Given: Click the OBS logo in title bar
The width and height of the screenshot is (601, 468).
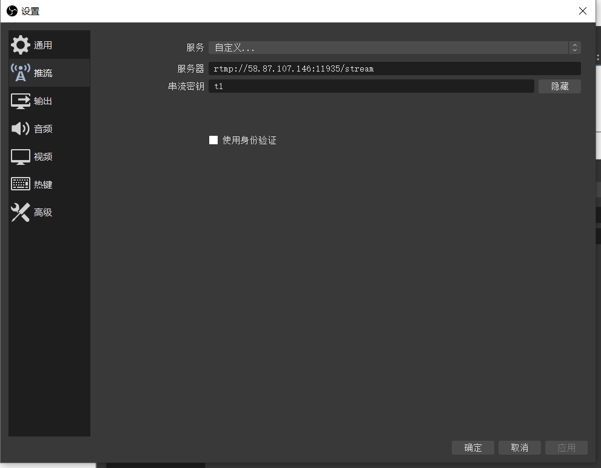Looking at the screenshot, I should pyautogui.click(x=12, y=11).
